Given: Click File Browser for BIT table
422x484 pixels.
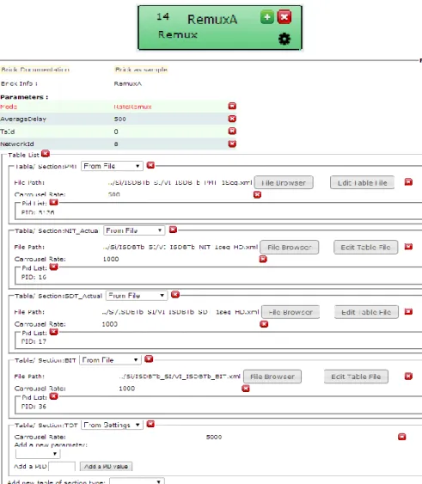Looking at the screenshot, I should [x=272, y=377].
